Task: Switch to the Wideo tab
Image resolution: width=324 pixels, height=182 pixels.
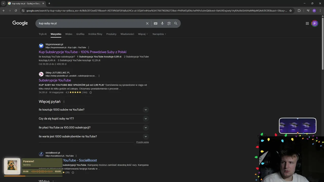Action: coord(69,34)
